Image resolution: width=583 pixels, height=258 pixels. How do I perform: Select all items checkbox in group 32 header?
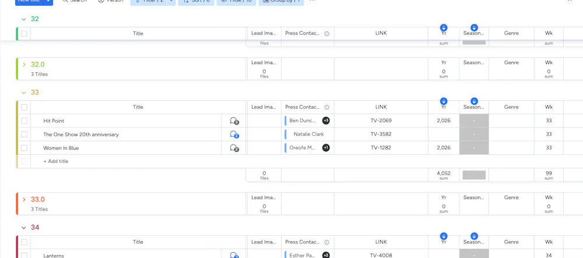pyautogui.click(x=24, y=33)
